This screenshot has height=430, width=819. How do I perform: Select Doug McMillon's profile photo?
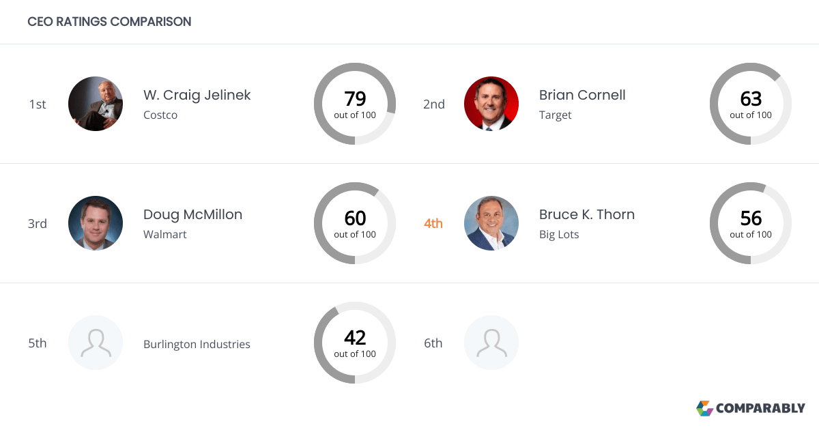96,223
